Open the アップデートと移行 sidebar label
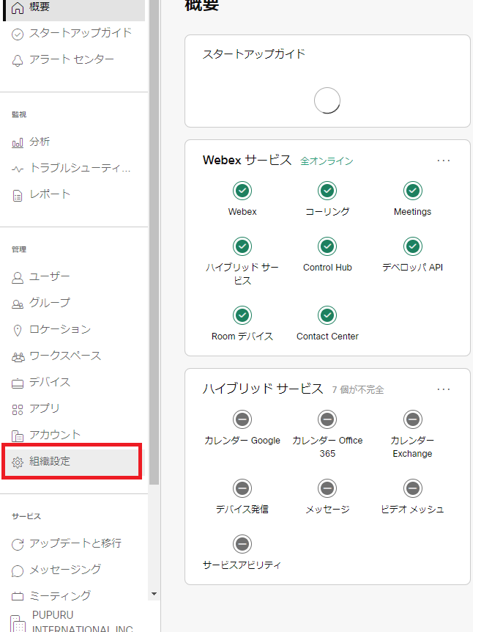Screen dimensions: 492x632 (x=75, y=543)
